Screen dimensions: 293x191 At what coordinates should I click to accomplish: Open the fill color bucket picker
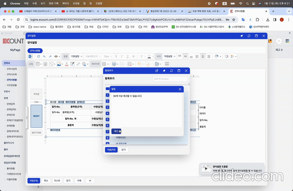point(218,57)
